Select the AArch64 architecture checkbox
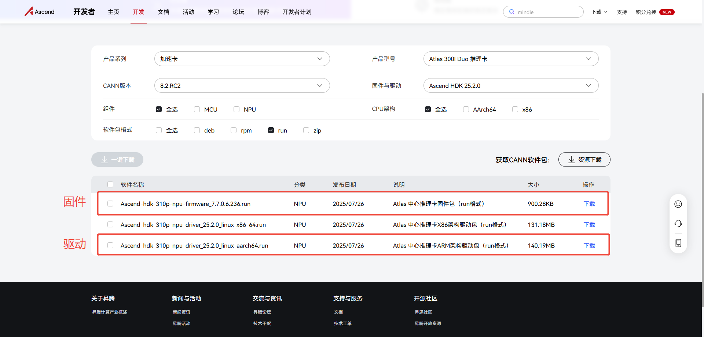The image size is (704, 337). (466, 109)
